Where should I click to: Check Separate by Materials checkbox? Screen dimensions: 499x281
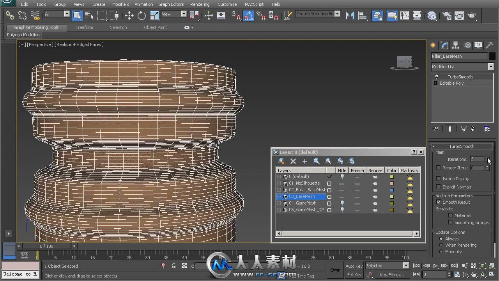coord(450,215)
